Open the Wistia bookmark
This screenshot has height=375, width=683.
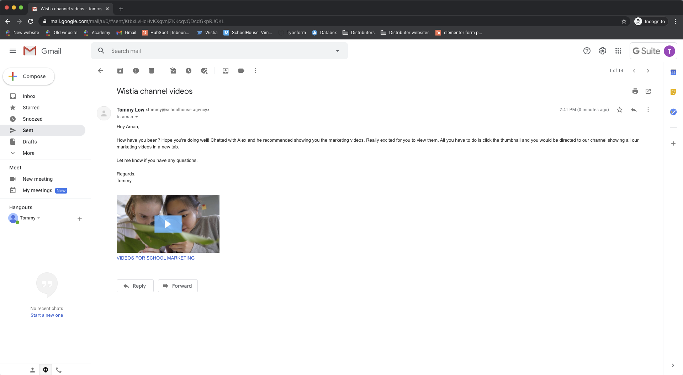click(x=207, y=33)
